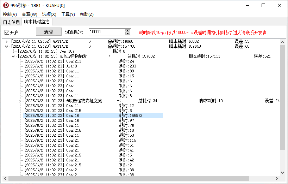The height and width of the screenshot is (184, 288).
Task: Focus the 过滤耗时 input field
Action: pyautogui.click(x=107, y=32)
